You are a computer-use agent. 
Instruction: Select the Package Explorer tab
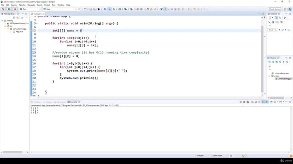(x=10, y=14)
